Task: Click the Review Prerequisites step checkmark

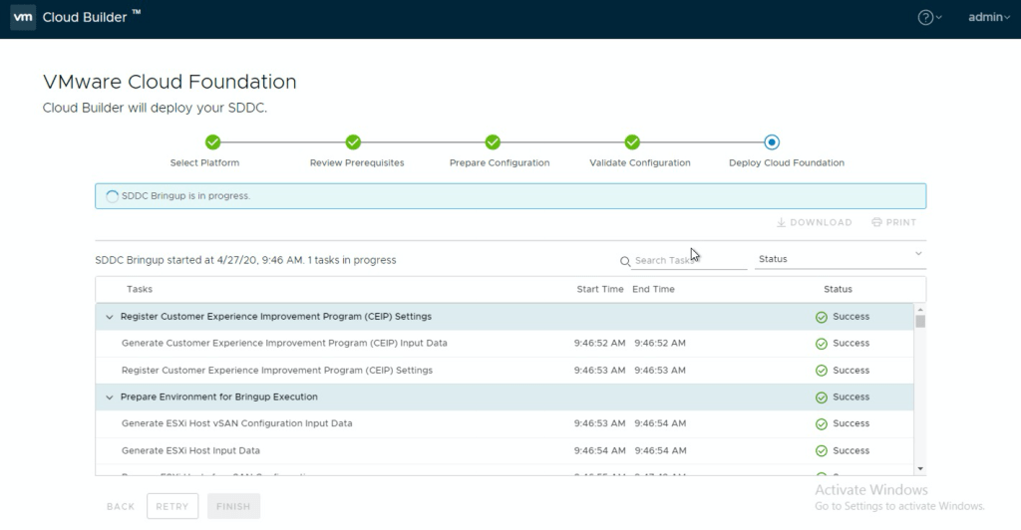Action: pos(353,142)
